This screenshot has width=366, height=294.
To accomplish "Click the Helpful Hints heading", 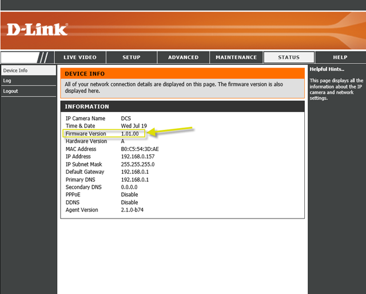I will coord(327,69).
